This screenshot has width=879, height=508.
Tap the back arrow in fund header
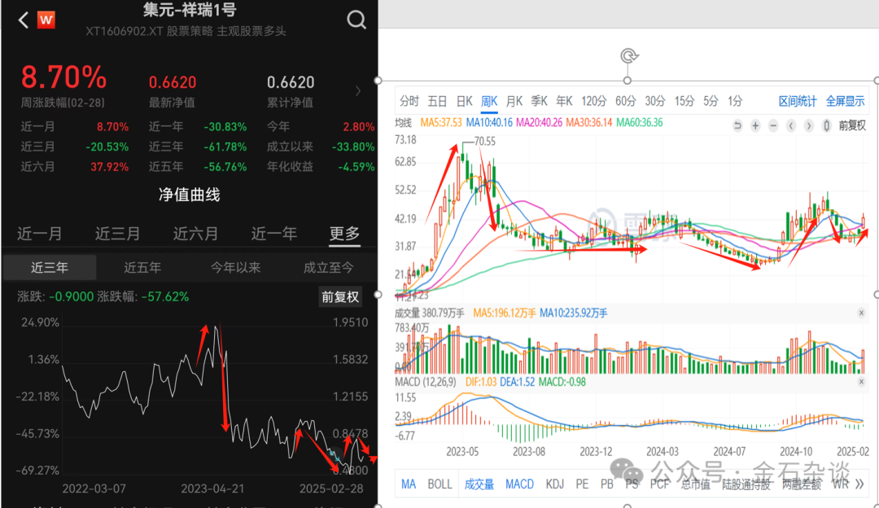tap(24, 20)
